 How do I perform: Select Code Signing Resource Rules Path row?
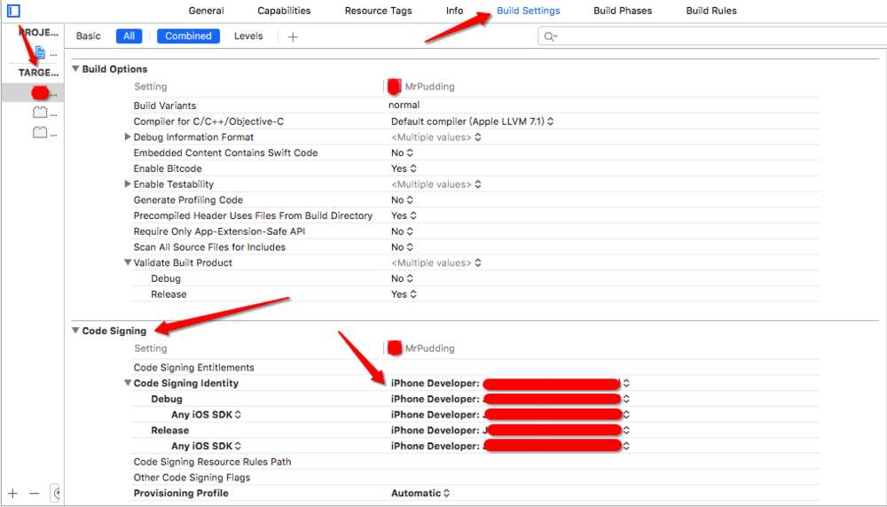tap(475, 462)
